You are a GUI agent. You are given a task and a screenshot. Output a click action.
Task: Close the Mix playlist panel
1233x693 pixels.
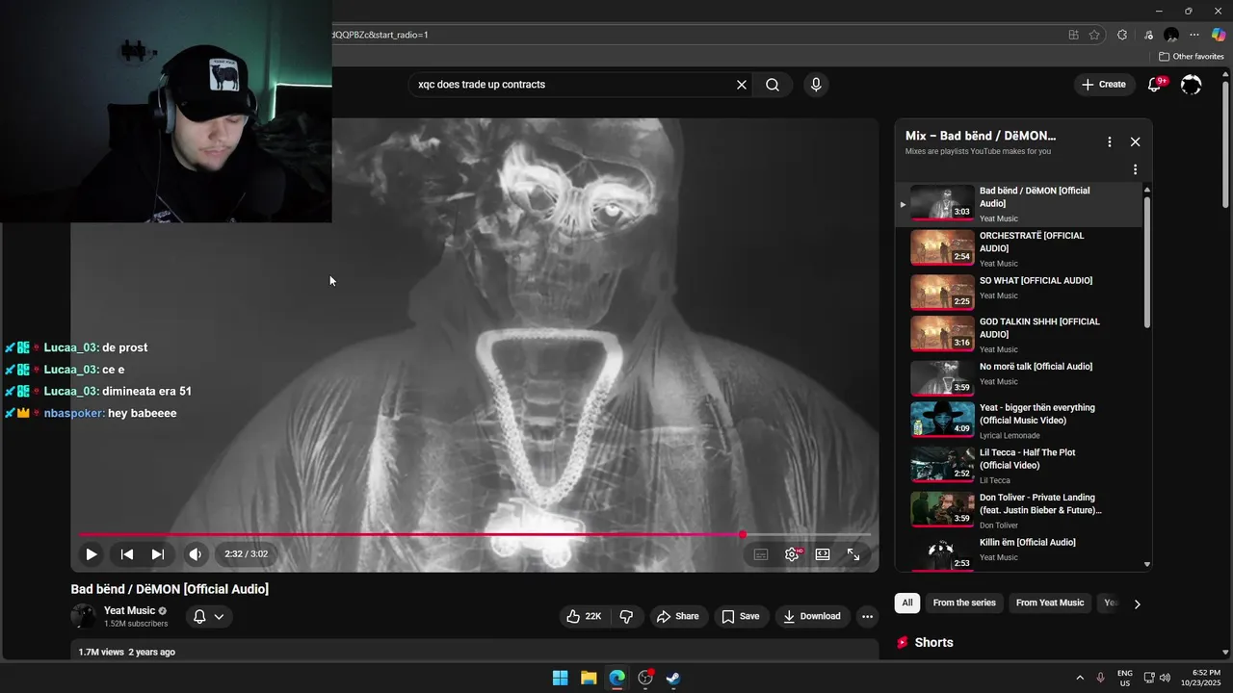point(1135,141)
